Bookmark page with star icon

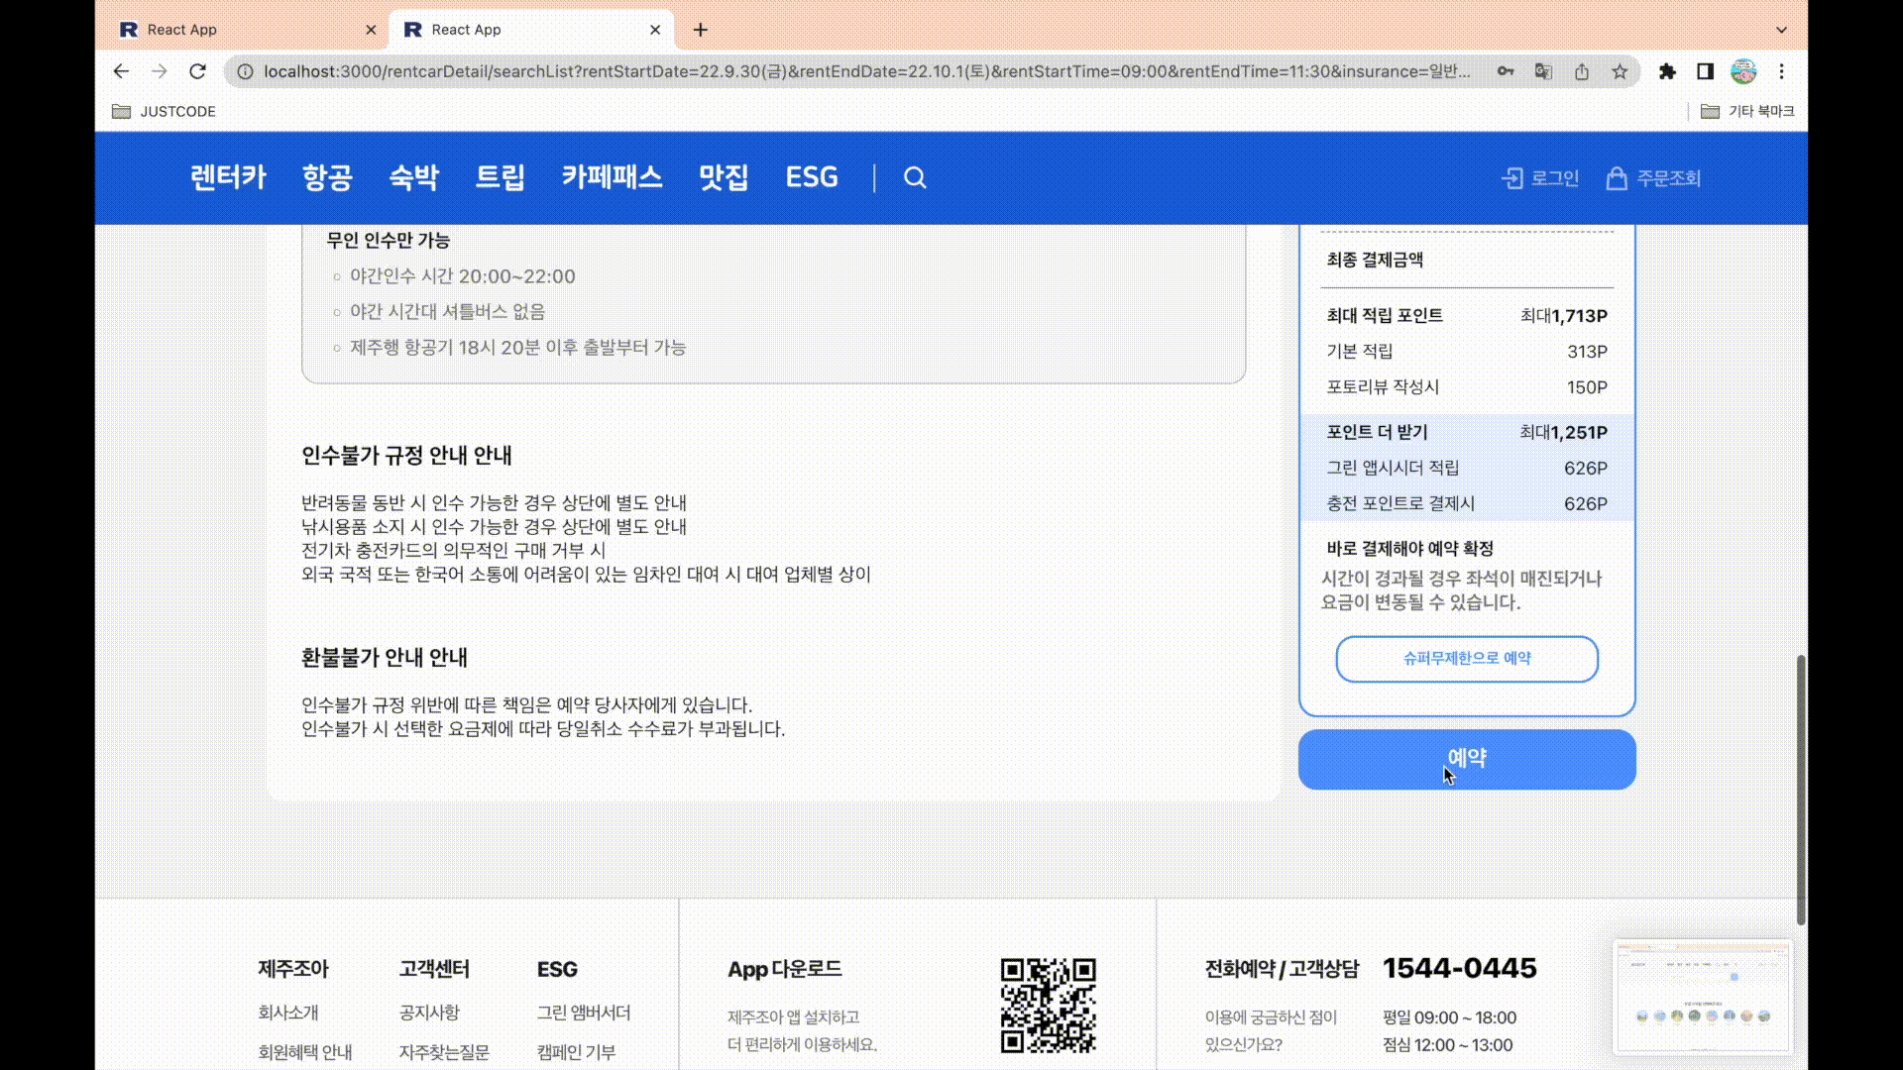[1620, 71]
